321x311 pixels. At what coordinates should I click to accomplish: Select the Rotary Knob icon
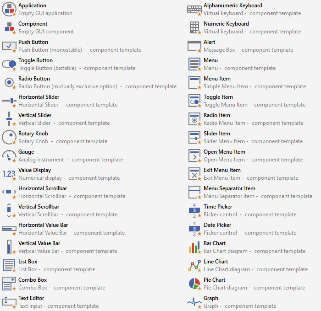click(9, 137)
